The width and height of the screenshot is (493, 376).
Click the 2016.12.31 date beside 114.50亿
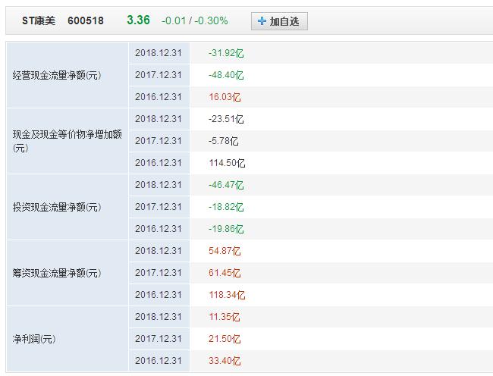(159, 163)
